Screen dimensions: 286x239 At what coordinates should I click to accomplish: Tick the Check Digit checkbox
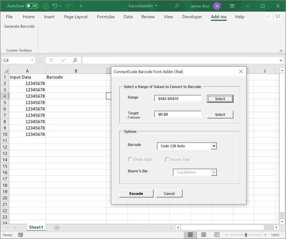tap(130, 160)
